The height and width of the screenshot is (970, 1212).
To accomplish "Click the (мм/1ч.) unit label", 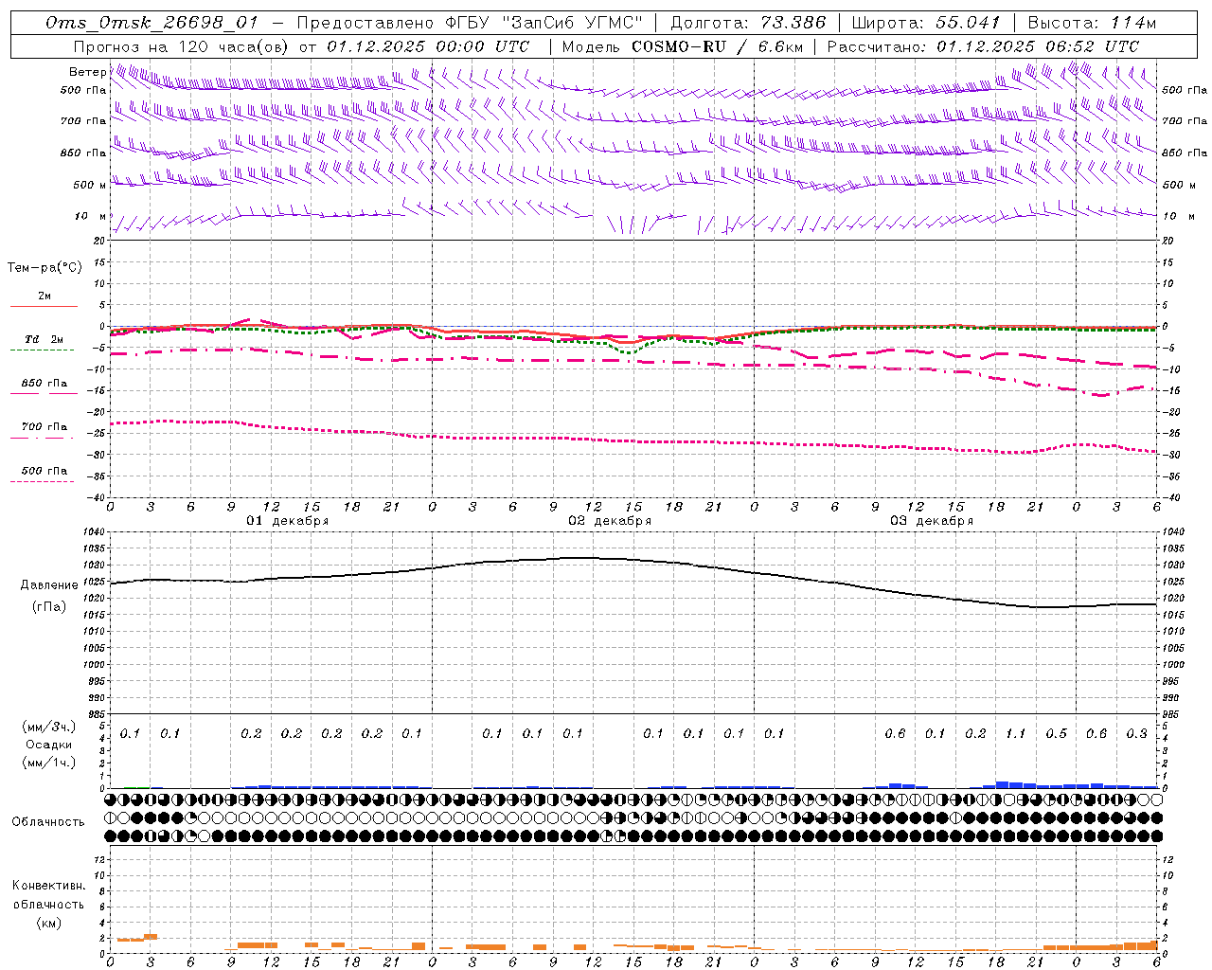I will (49, 763).
